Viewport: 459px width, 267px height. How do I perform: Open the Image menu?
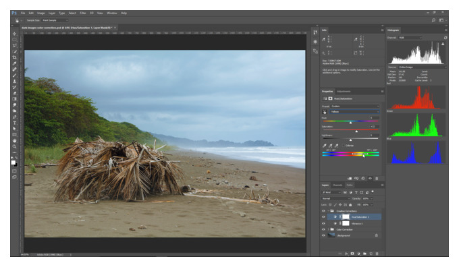click(x=40, y=13)
